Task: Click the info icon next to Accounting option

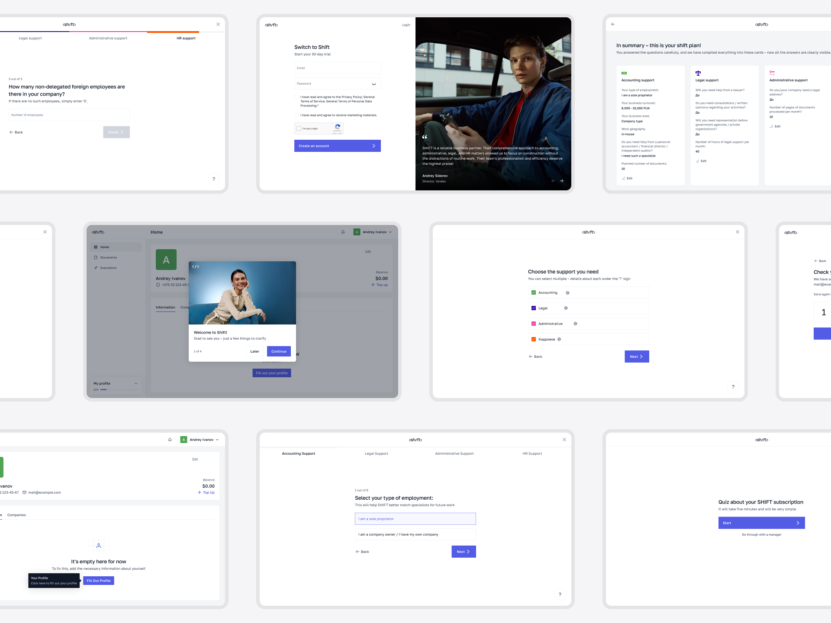Action: point(567,292)
